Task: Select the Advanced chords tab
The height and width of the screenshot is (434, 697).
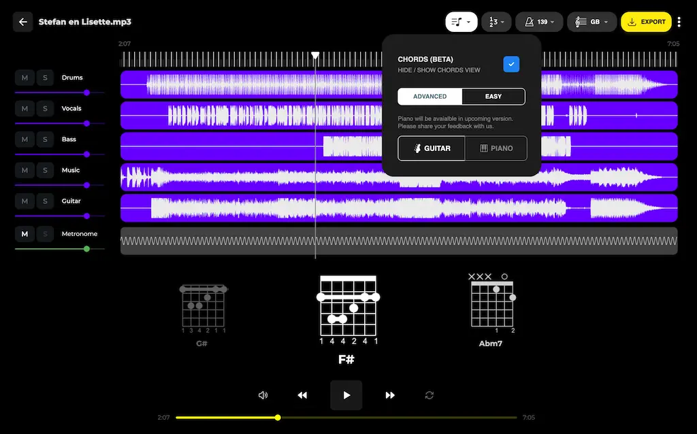Action: tap(430, 97)
